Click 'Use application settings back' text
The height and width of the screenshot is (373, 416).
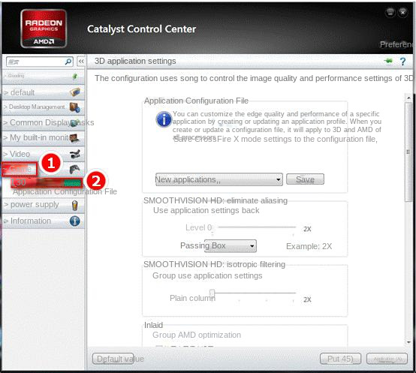click(x=206, y=210)
